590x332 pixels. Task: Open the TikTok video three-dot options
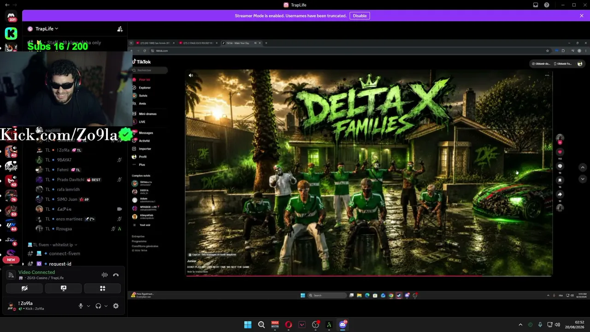(547, 75)
